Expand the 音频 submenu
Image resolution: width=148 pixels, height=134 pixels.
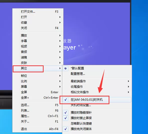[38, 52]
